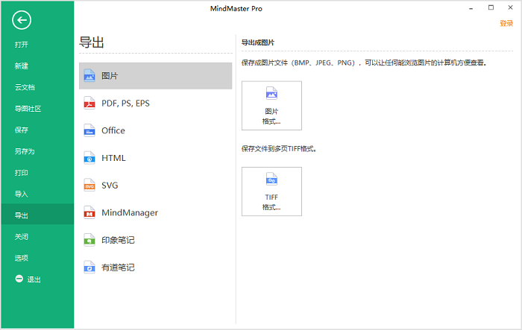The height and width of the screenshot is (330, 522).
Task: Click the blue 有道笔记 file icon
Action: [x=89, y=267]
